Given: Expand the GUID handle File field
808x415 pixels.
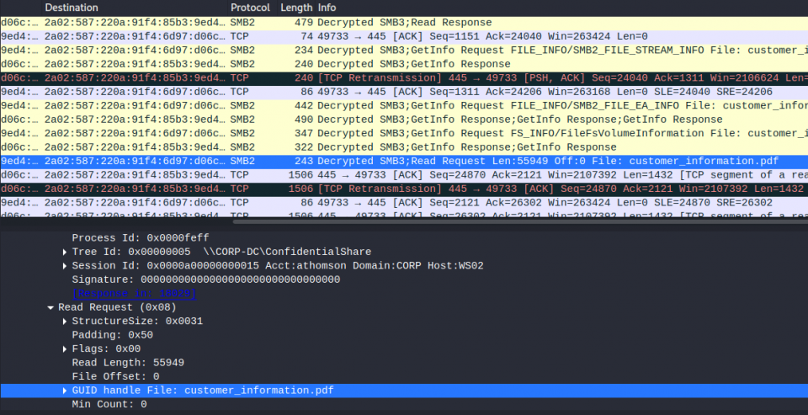Looking at the screenshot, I should pos(65,391).
